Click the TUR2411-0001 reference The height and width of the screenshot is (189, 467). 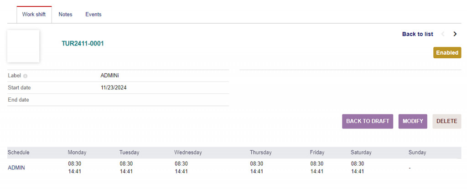click(83, 44)
